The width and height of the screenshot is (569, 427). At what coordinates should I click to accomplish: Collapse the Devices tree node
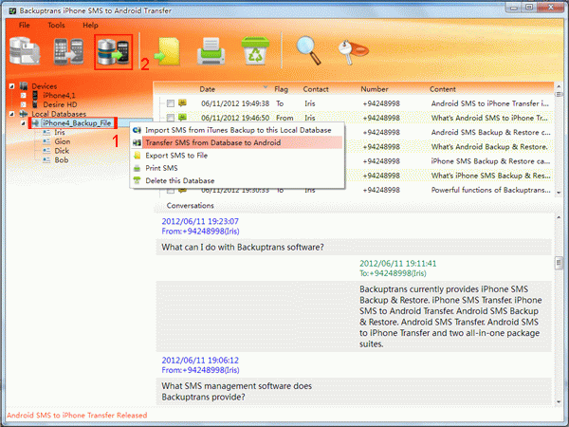click(12, 86)
